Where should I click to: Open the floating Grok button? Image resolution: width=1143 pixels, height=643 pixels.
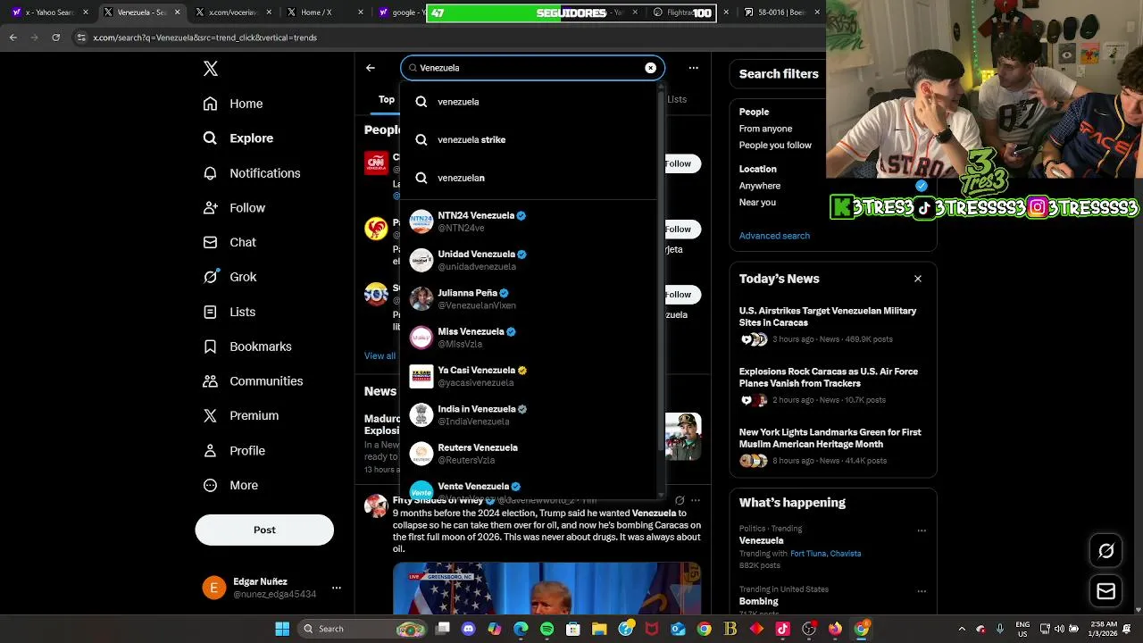[1105, 551]
